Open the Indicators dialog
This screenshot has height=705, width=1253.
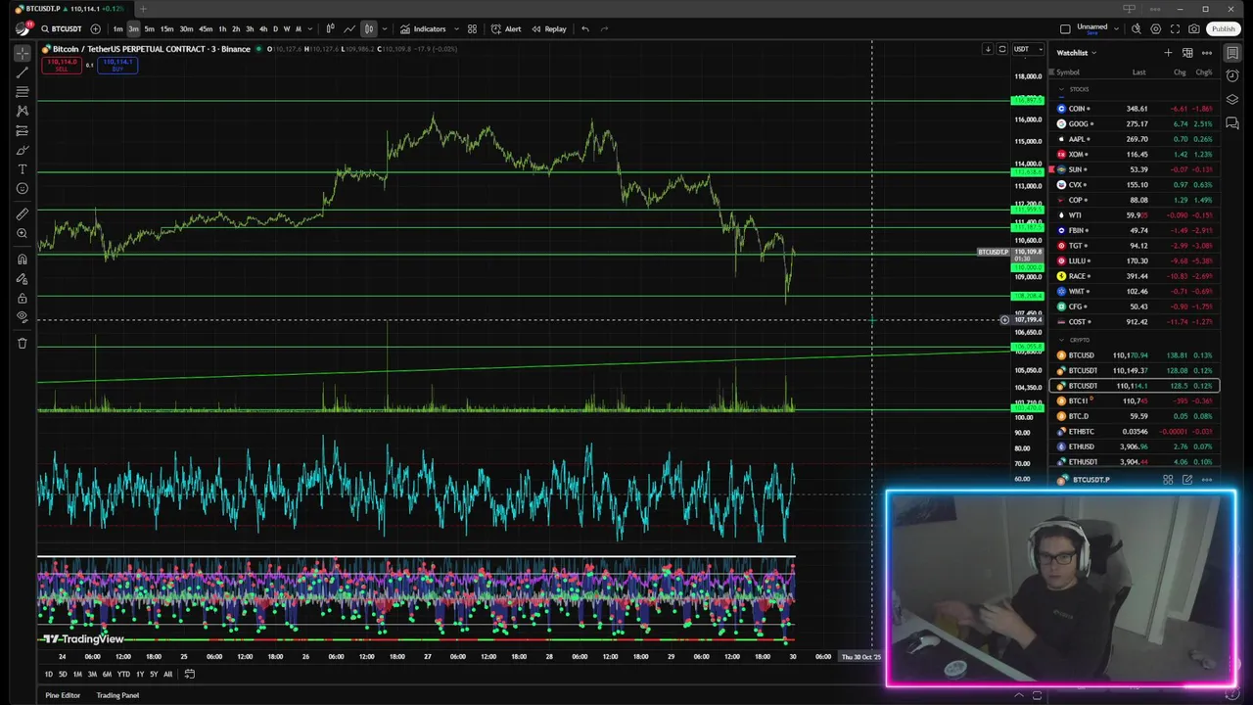pyautogui.click(x=423, y=28)
